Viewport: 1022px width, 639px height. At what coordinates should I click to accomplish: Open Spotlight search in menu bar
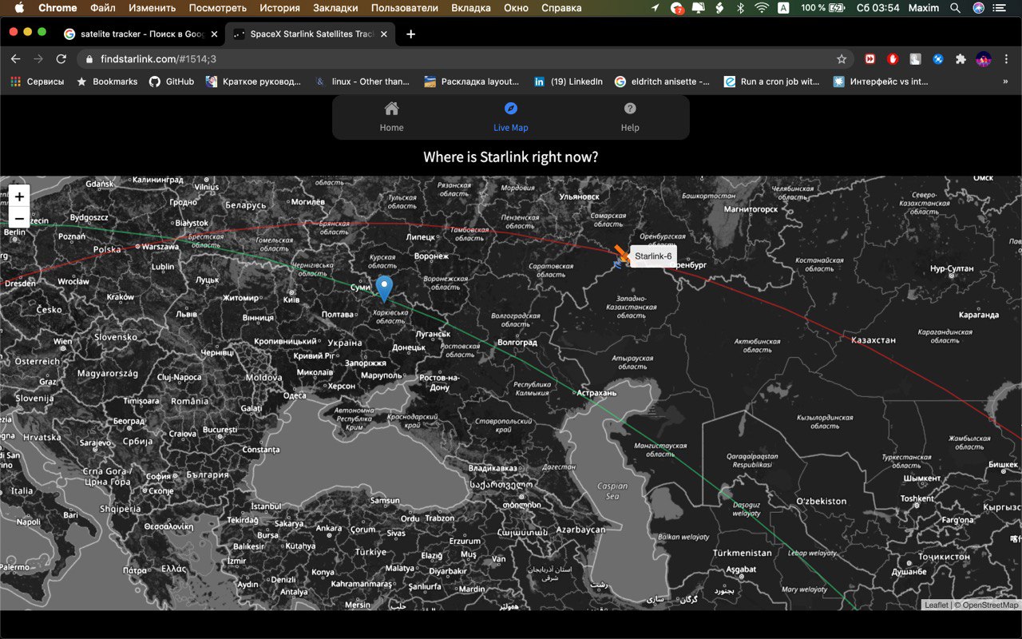956,8
